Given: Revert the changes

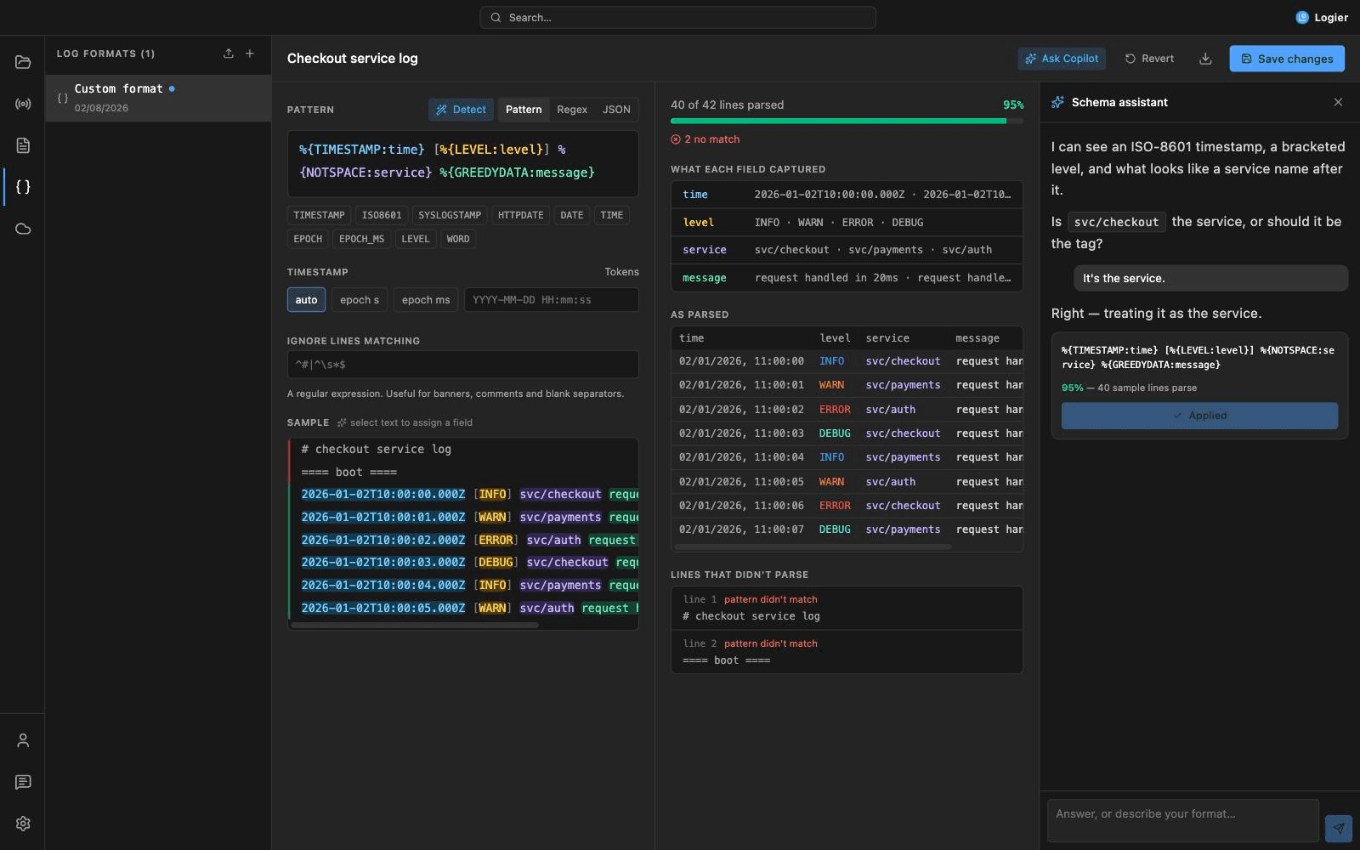Looking at the screenshot, I should click(x=1149, y=59).
